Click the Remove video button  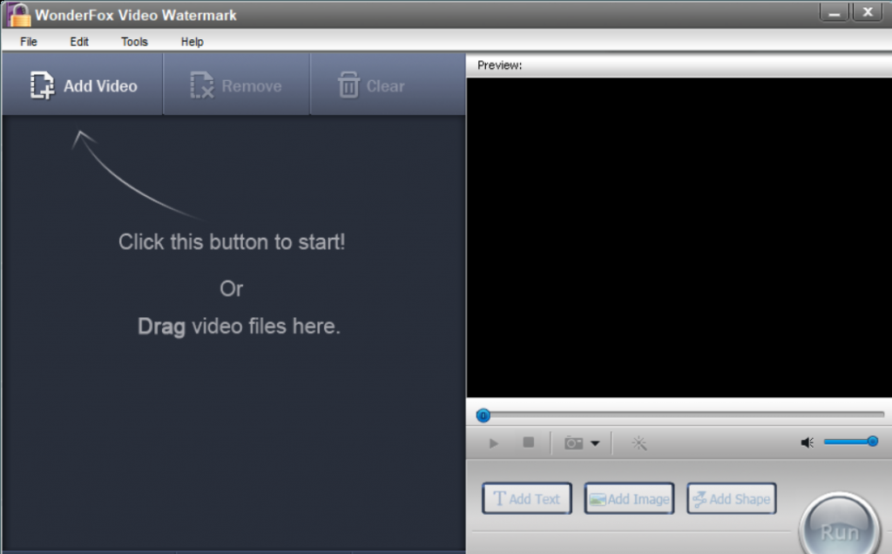pyautogui.click(x=236, y=85)
